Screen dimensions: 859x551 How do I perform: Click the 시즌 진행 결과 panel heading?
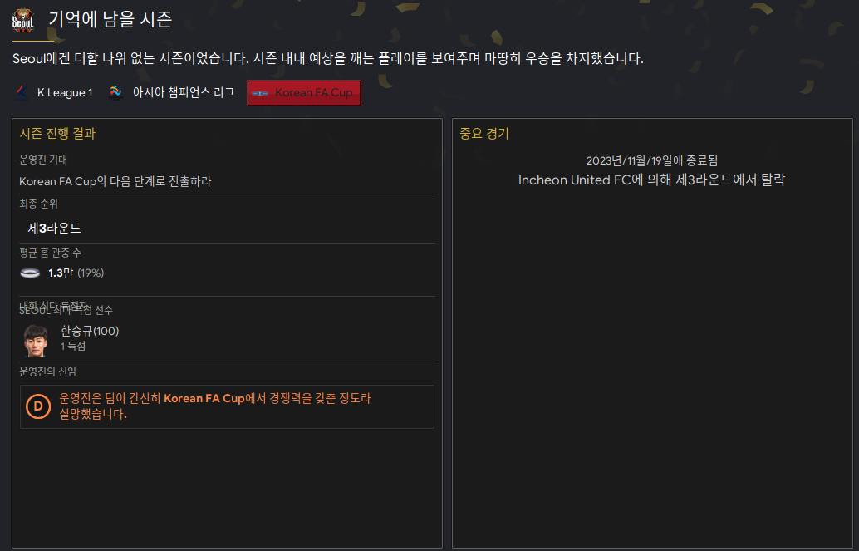pos(57,133)
